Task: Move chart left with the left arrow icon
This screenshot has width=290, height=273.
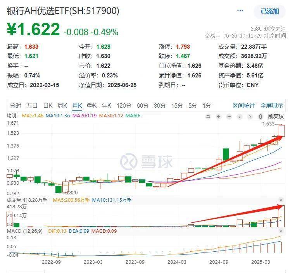Action: 240,117
